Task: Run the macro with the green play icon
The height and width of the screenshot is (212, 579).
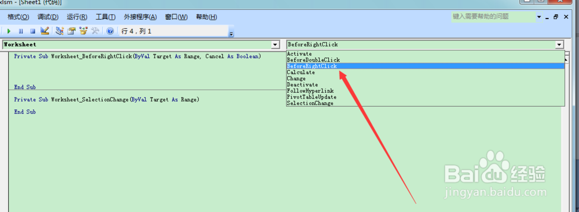Action: click(9, 31)
